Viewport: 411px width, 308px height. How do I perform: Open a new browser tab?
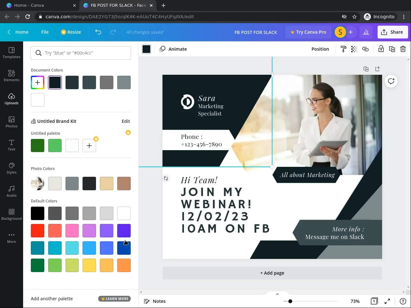click(163, 5)
